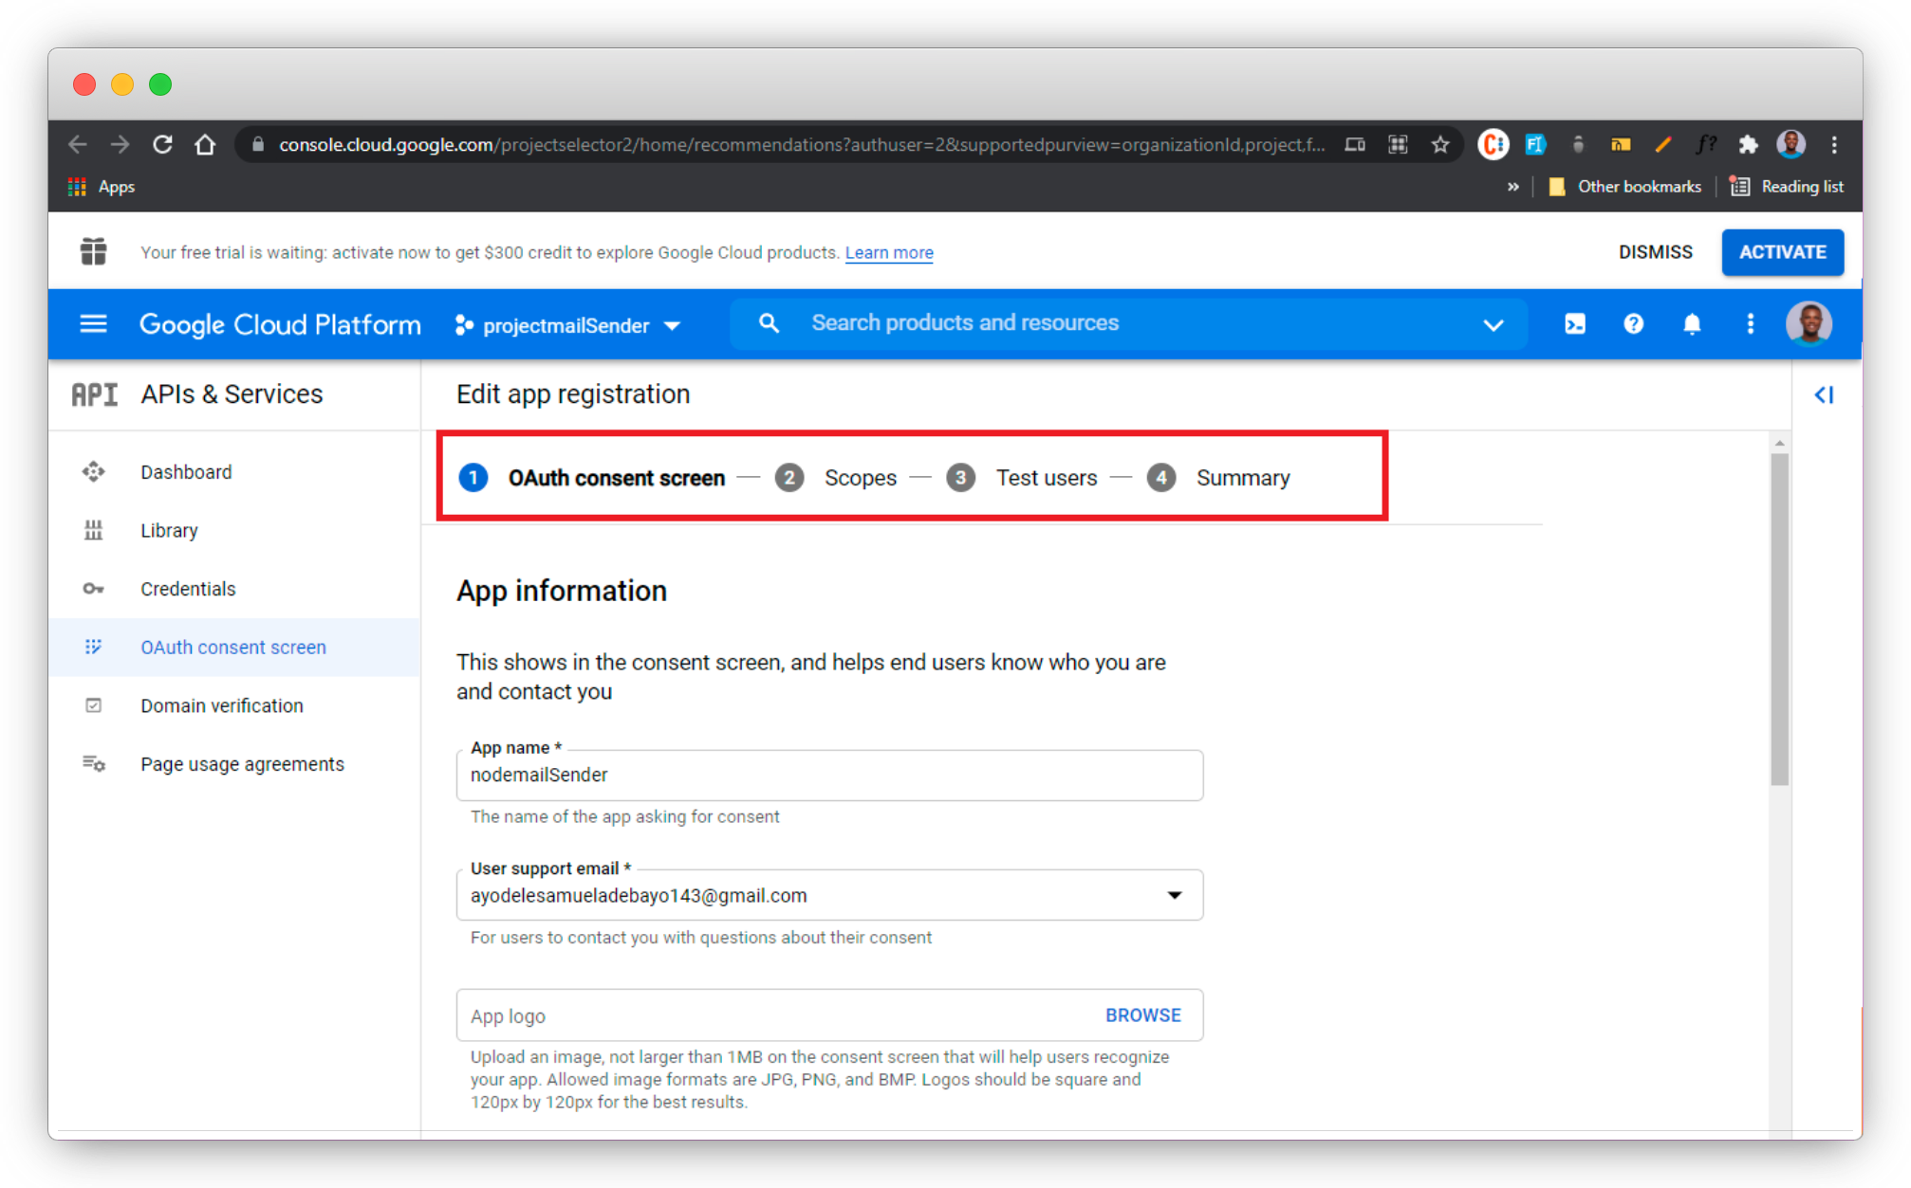Click the Page usage agreements icon
1911x1188 pixels.
click(93, 763)
